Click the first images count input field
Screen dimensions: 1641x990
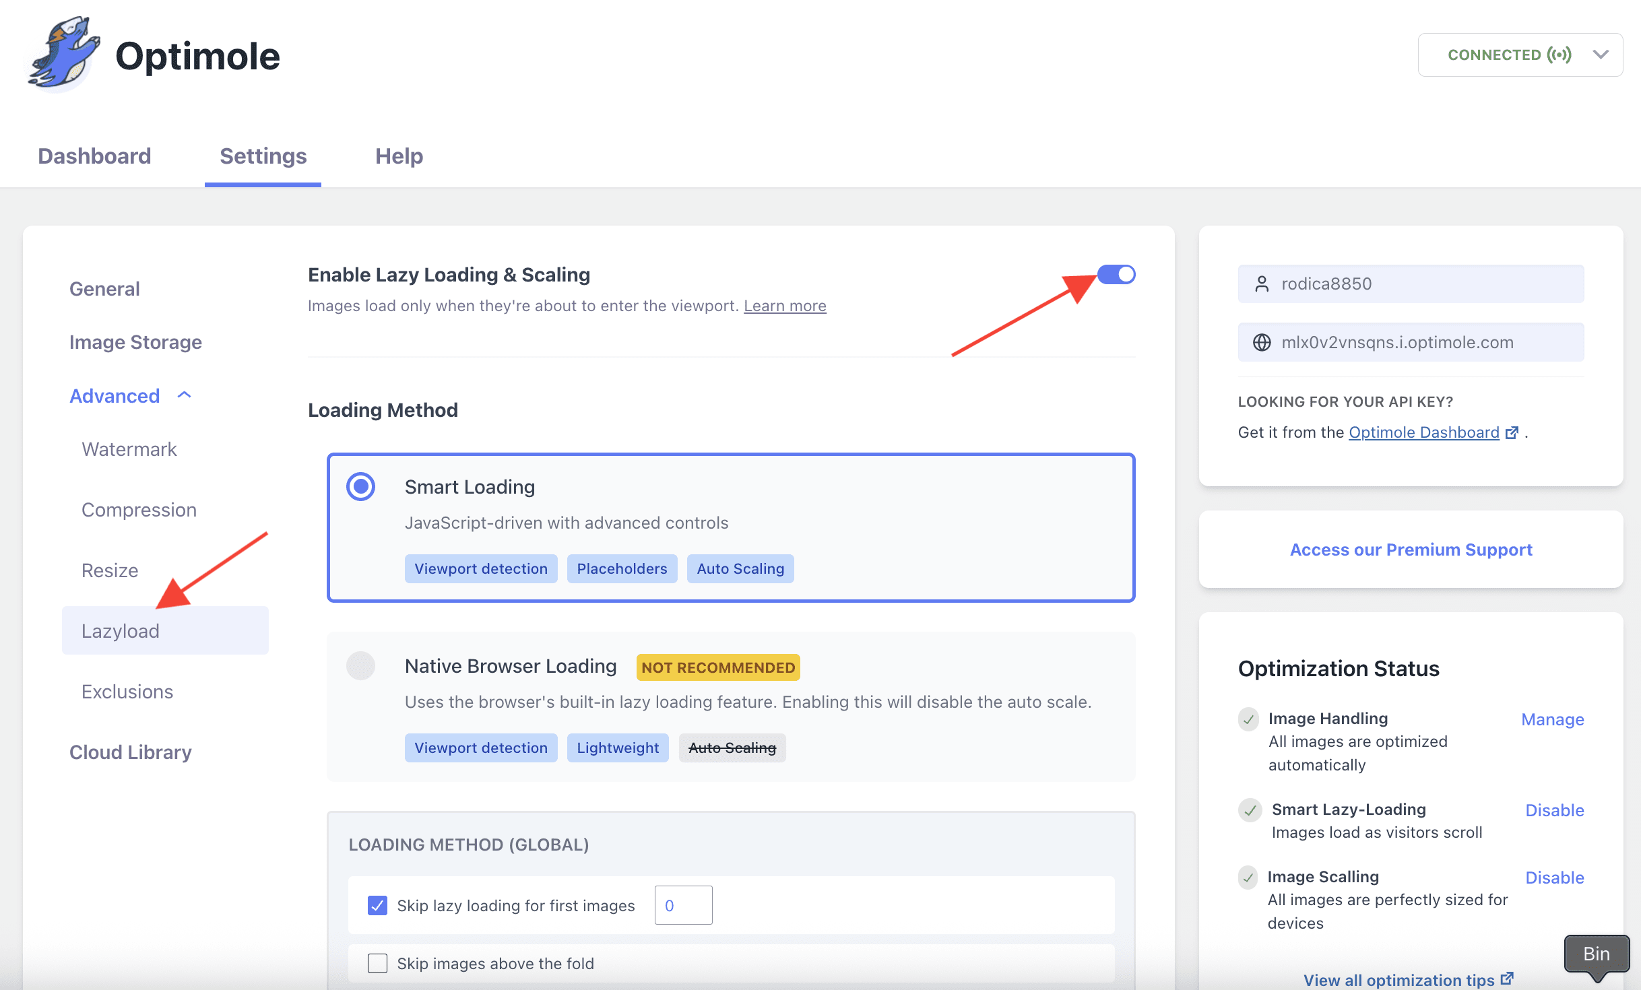(683, 905)
